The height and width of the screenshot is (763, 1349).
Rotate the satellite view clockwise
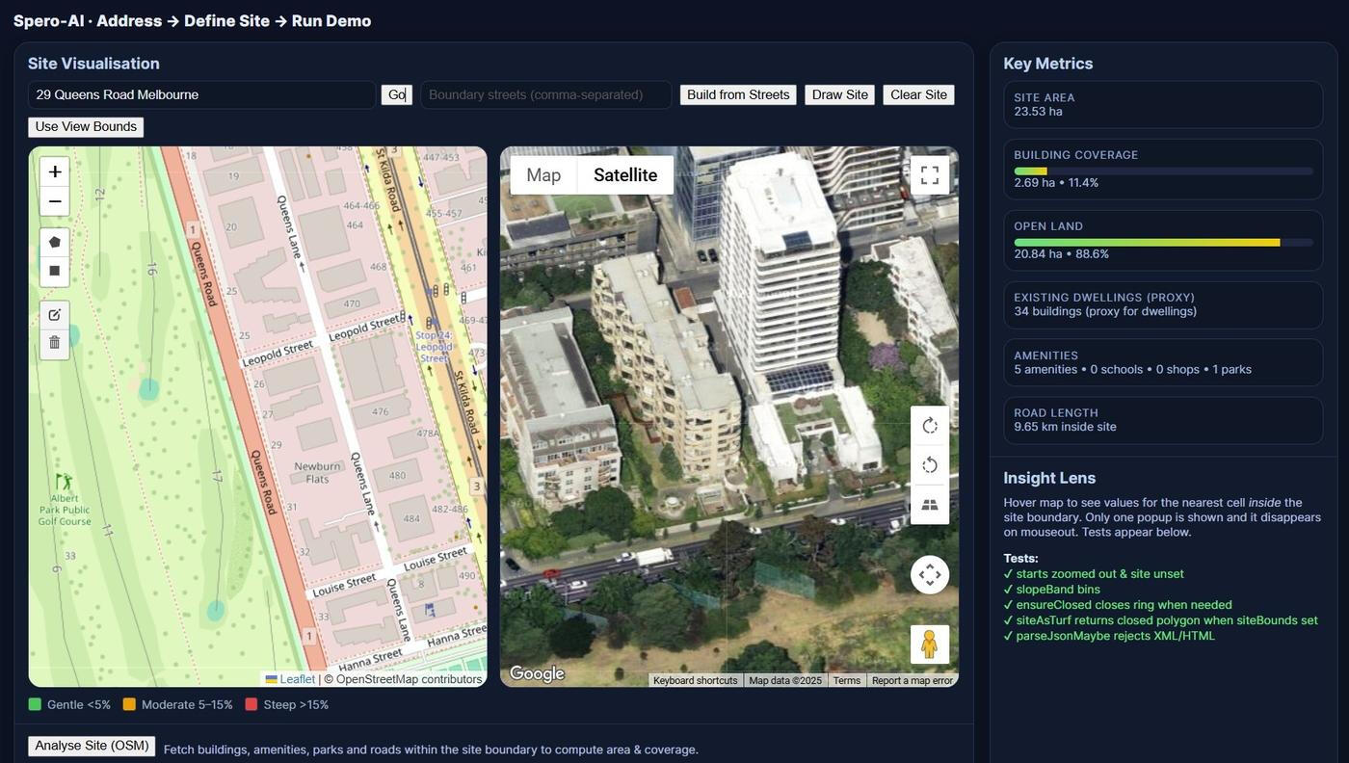tap(929, 426)
